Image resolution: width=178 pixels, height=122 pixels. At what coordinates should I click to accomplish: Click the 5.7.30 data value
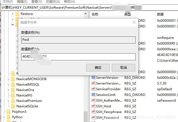tap(162, 83)
